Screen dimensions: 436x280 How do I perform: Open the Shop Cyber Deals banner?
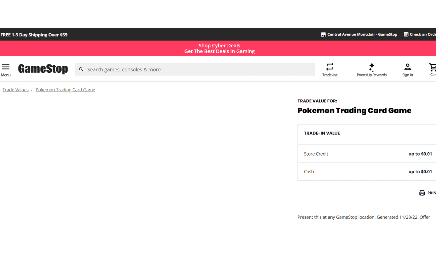[220, 45]
